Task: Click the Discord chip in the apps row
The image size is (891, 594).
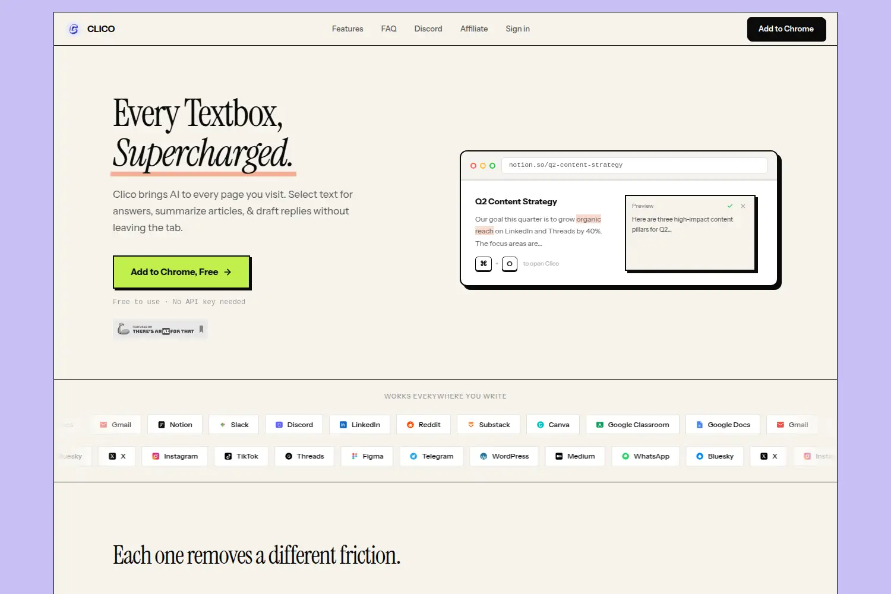Action: click(x=294, y=425)
